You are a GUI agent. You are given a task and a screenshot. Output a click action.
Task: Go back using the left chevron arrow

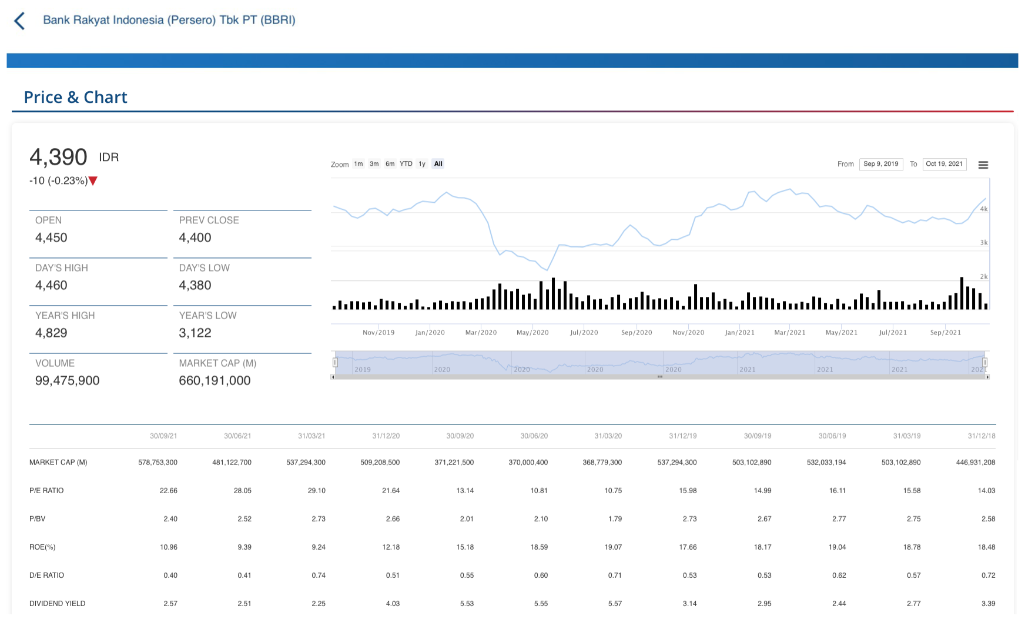pos(19,21)
